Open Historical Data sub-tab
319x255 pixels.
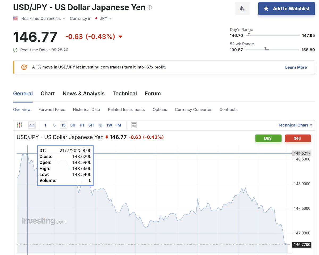click(87, 110)
